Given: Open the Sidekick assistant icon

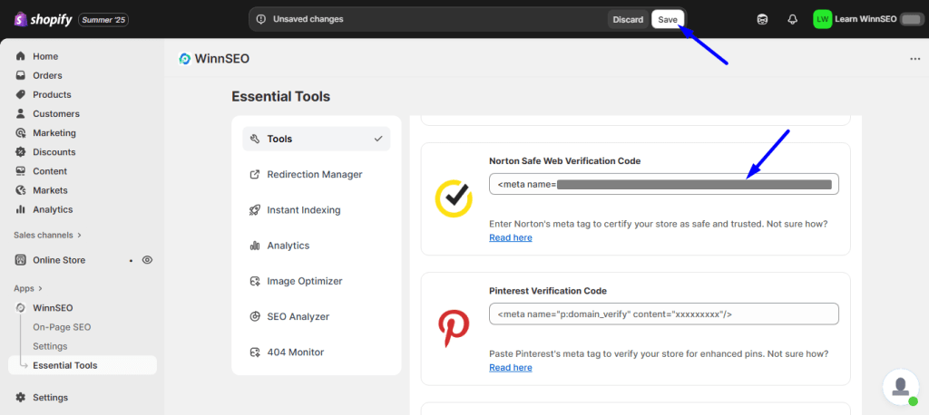Looking at the screenshot, I should click(x=762, y=20).
